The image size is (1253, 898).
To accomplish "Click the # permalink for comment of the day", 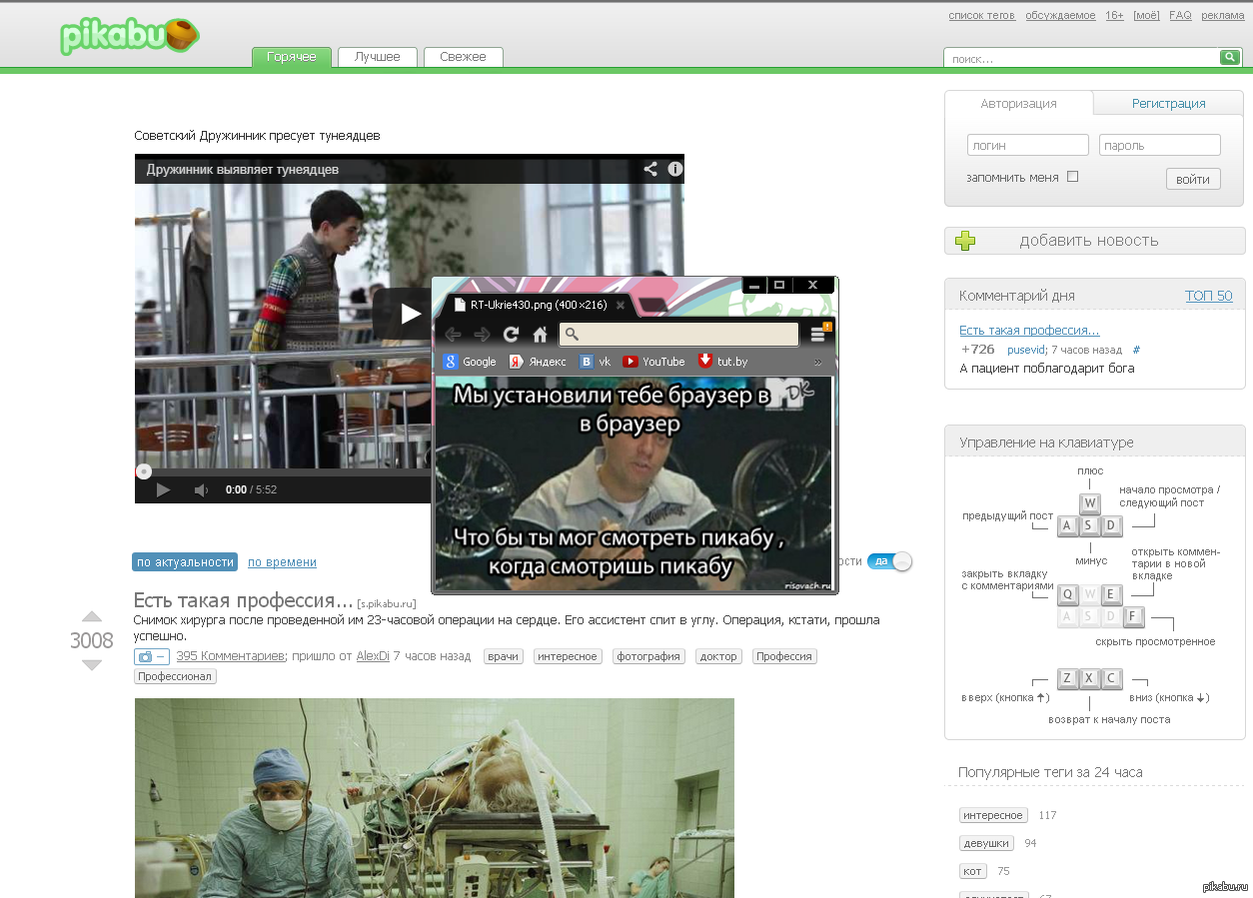I will click(1136, 350).
